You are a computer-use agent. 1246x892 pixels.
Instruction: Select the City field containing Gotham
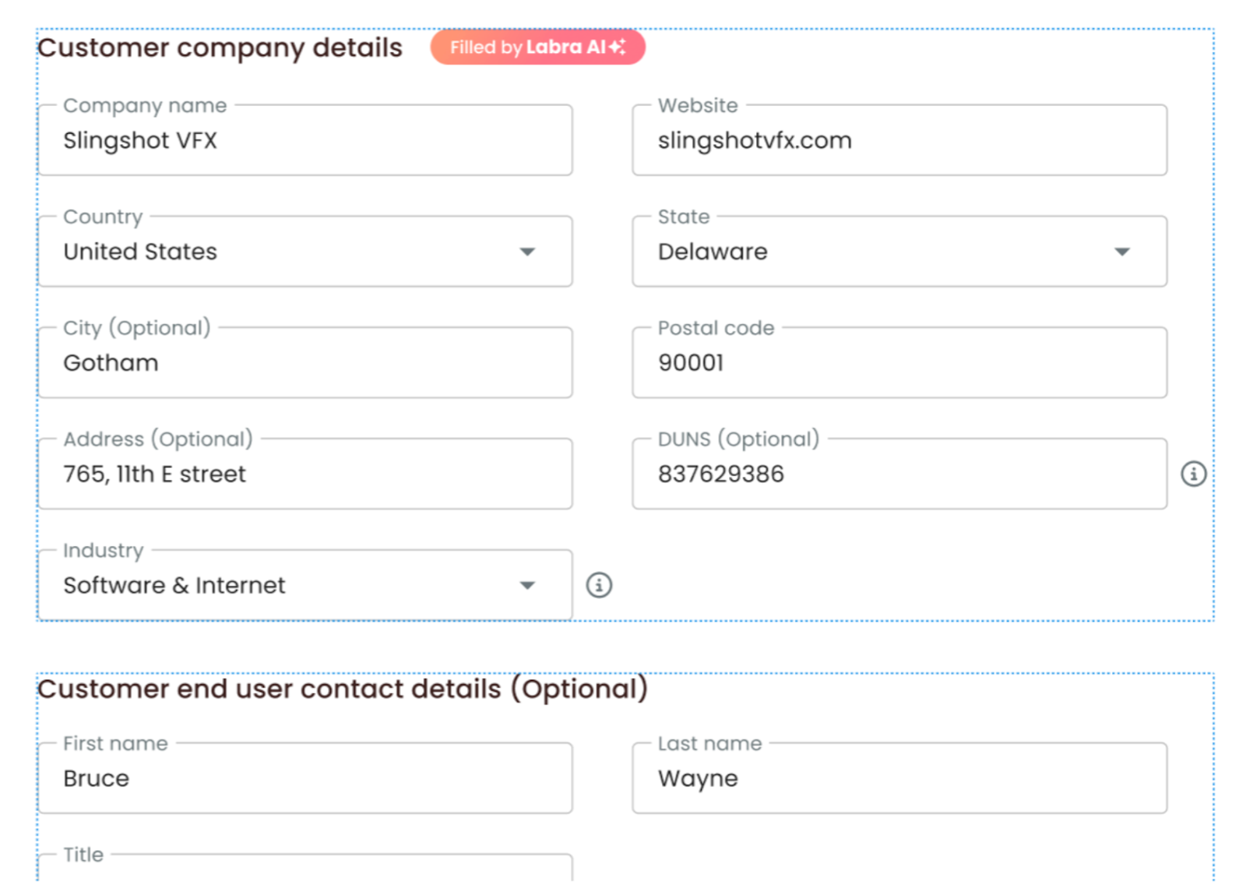pyautogui.click(x=305, y=363)
